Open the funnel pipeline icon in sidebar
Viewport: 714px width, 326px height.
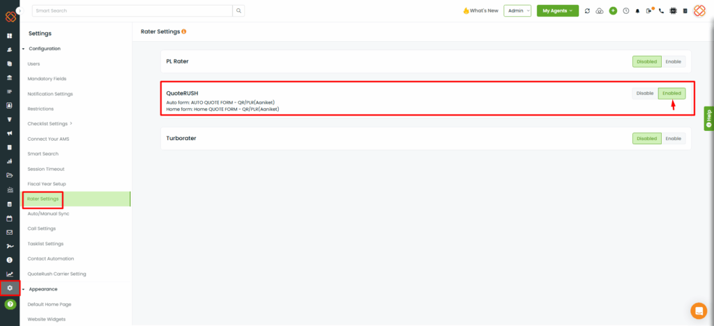point(10,120)
